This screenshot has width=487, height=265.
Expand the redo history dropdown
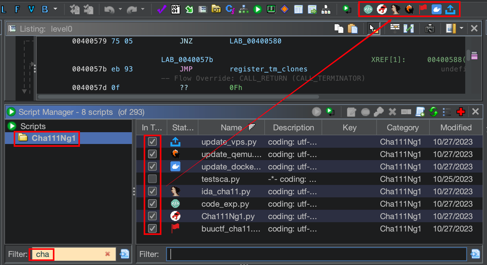point(143,9)
